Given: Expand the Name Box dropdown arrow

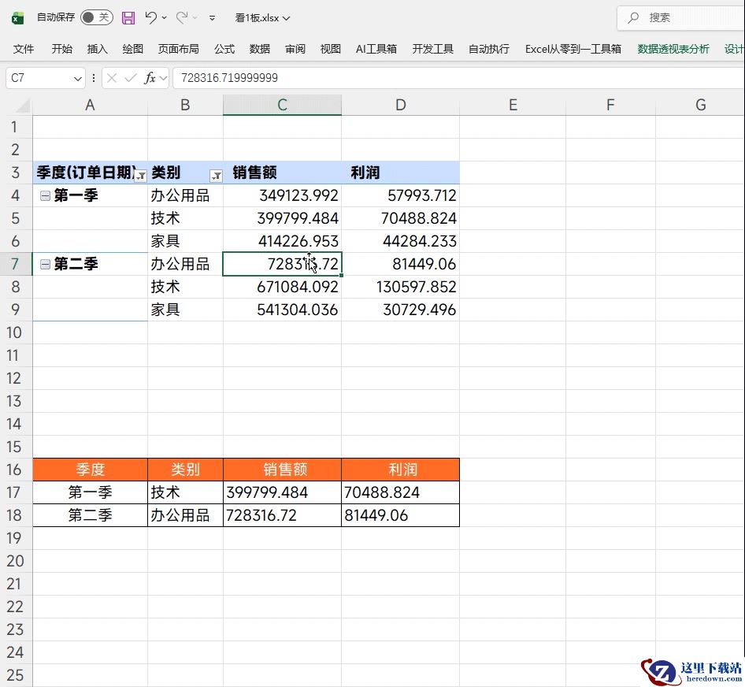Looking at the screenshot, I should pyautogui.click(x=77, y=78).
